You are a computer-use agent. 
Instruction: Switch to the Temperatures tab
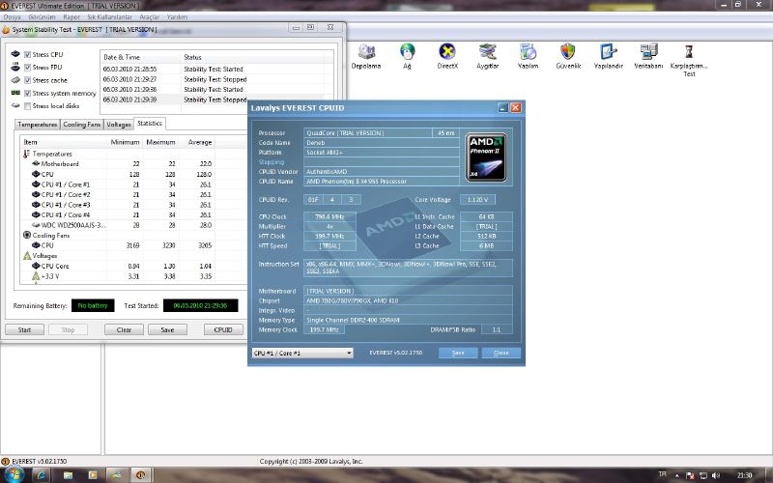click(38, 125)
